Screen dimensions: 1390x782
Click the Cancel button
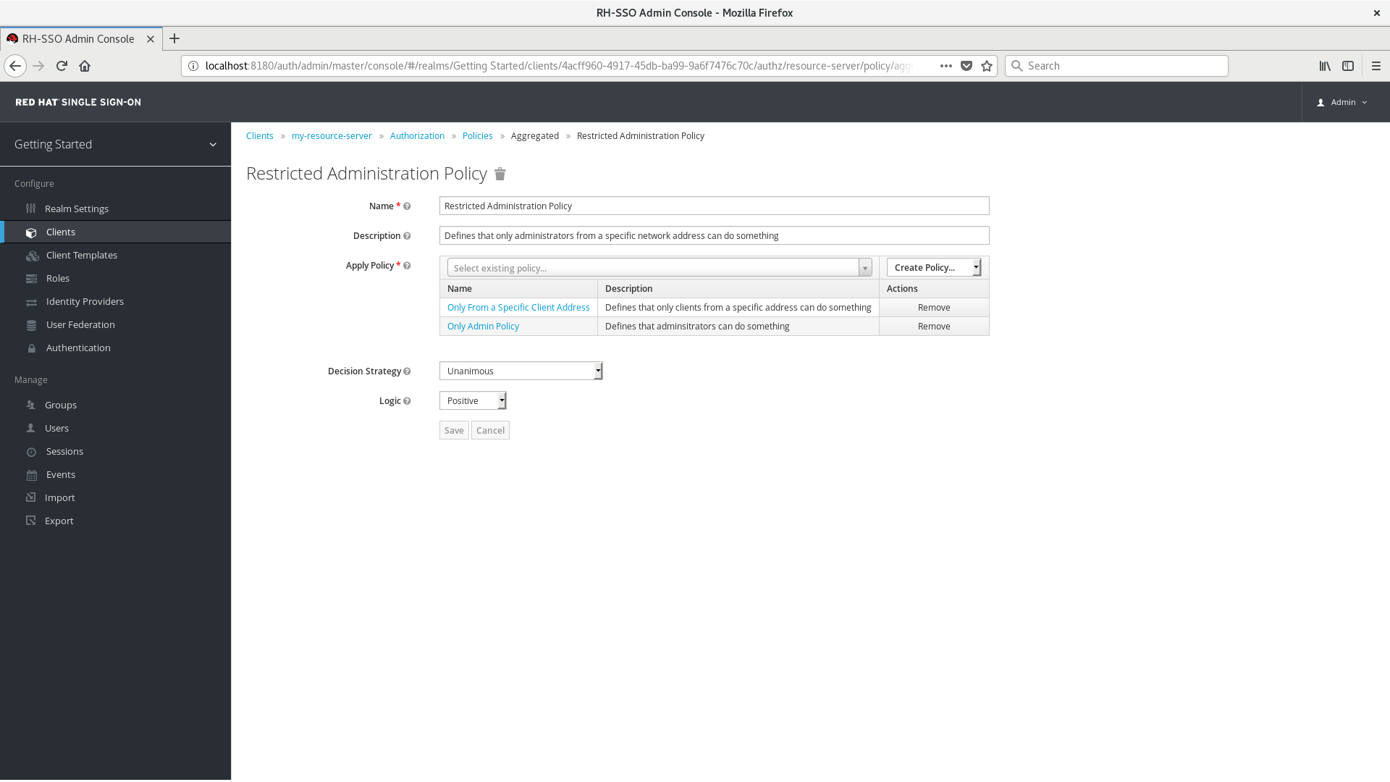tap(489, 429)
